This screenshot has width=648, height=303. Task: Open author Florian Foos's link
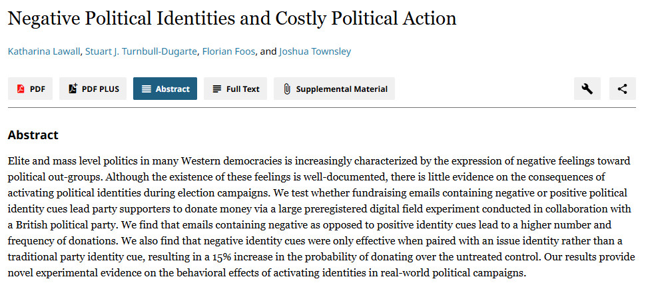tap(228, 52)
